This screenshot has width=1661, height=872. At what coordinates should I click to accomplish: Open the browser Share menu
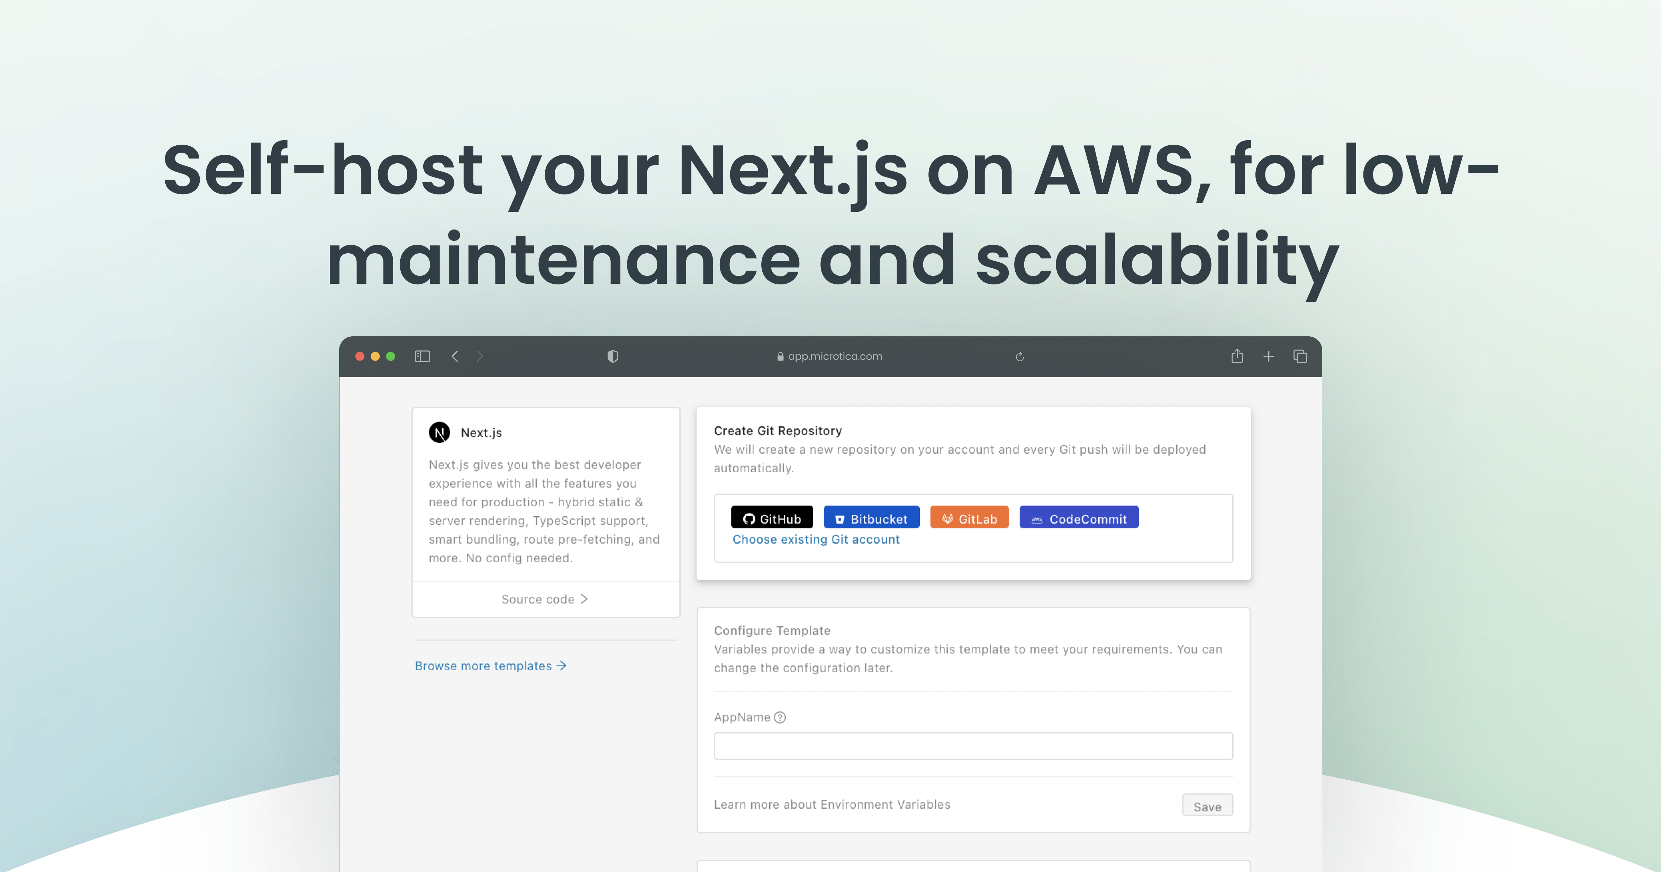(1237, 355)
